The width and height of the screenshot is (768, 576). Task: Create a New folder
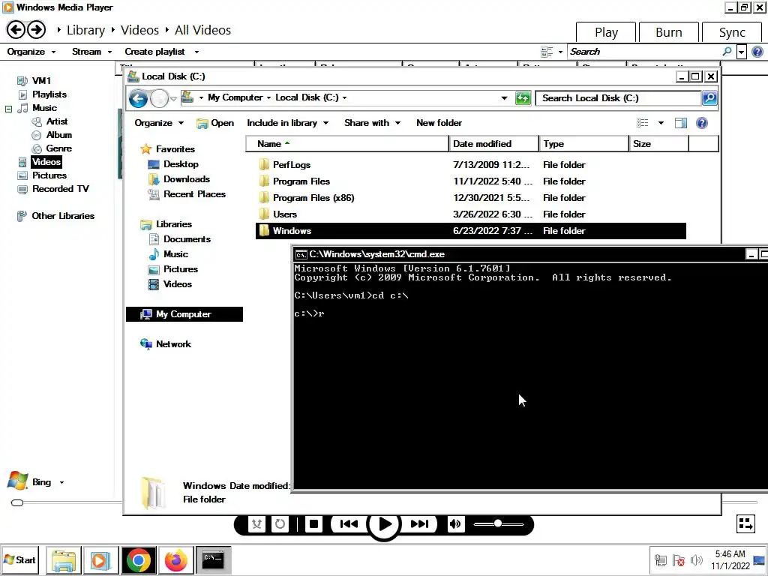coord(439,123)
